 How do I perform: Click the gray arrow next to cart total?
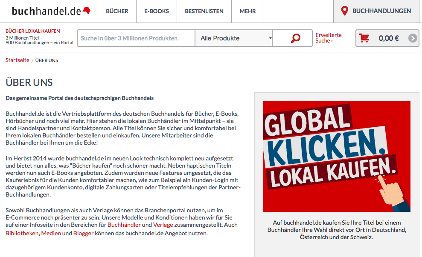[412, 38]
